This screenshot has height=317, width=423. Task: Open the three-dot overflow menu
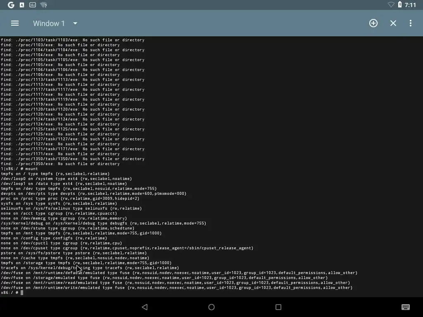[411, 23]
